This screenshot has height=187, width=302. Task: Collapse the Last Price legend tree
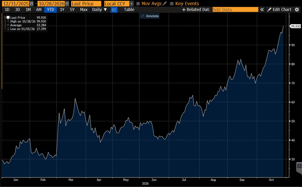[5, 18]
